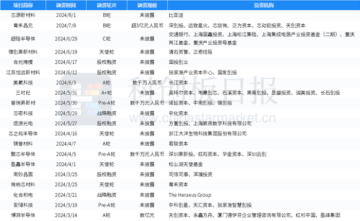Select the date cell 2024/5/27
This screenshot has height=221, width=360.
pyautogui.click(x=66, y=124)
